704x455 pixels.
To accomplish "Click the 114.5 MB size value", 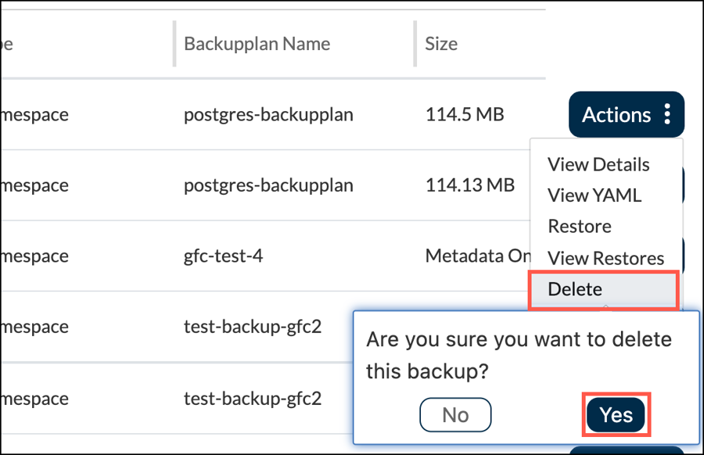I will click(x=464, y=115).
